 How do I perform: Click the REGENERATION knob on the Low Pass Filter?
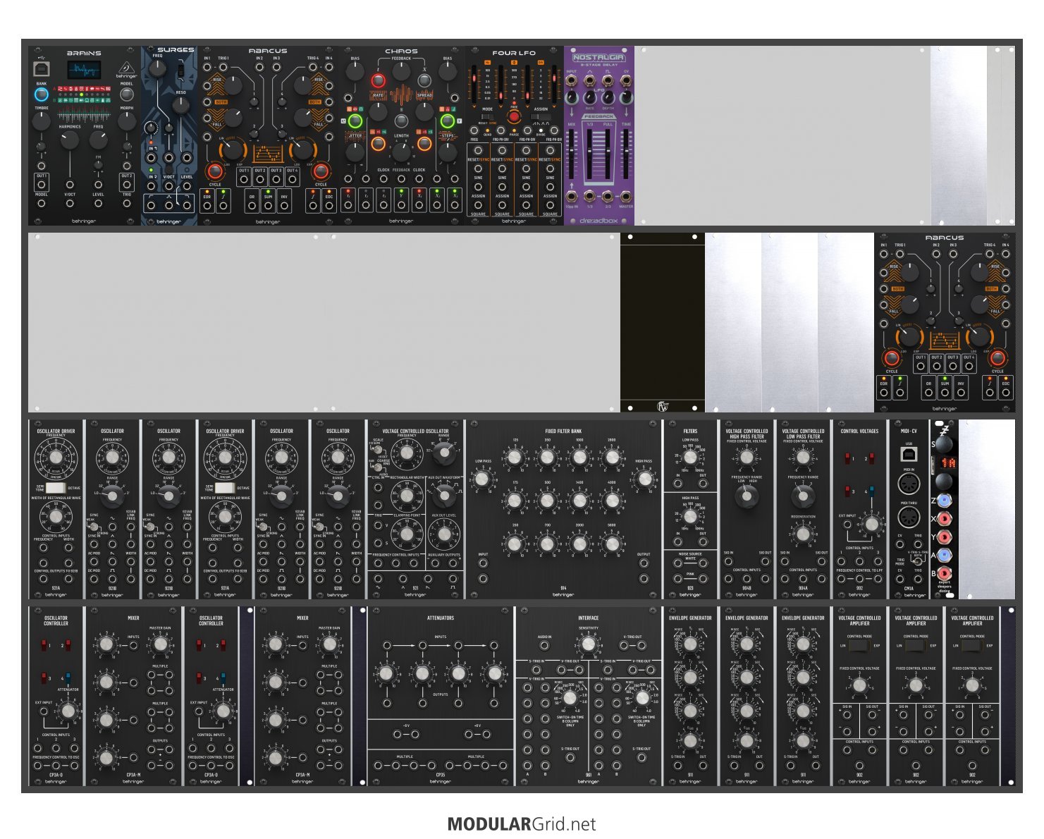803,534
